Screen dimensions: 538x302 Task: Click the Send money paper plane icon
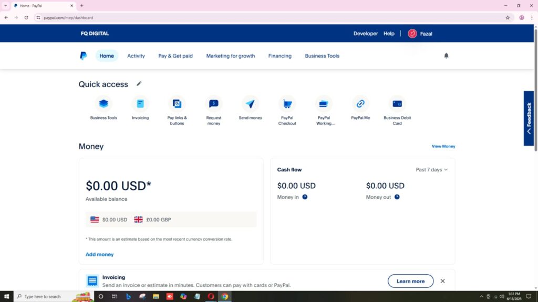[x=250, y=104]
